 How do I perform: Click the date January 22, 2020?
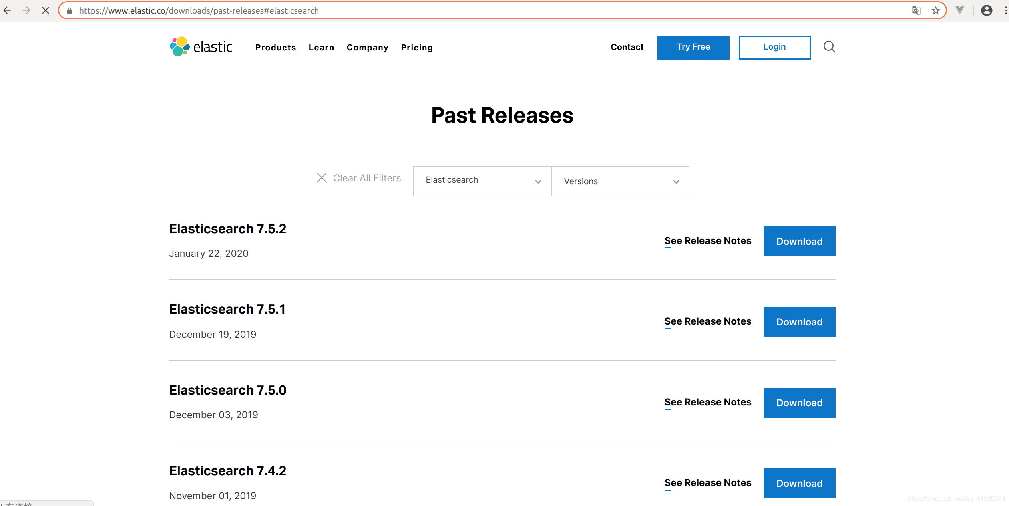209,254
